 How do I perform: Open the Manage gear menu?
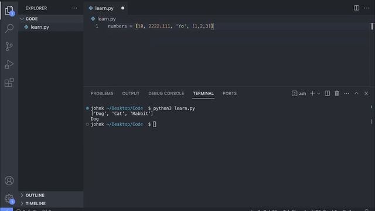coord(9,199)
